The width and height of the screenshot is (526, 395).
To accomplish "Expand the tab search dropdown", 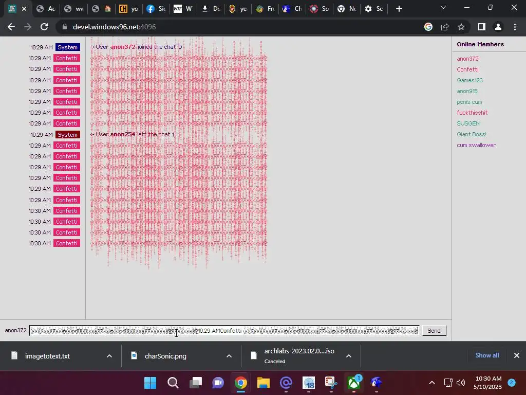I will (443, 7).
